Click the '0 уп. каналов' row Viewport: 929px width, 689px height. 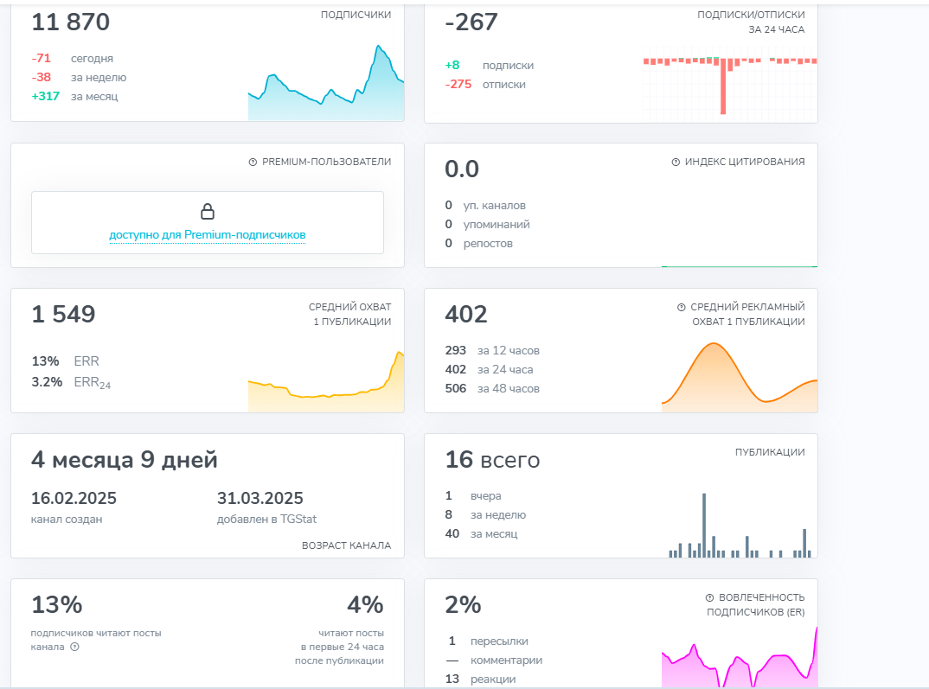485,206
